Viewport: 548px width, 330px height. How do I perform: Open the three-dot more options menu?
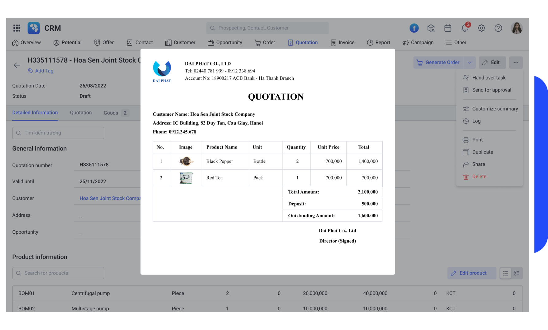516,62
